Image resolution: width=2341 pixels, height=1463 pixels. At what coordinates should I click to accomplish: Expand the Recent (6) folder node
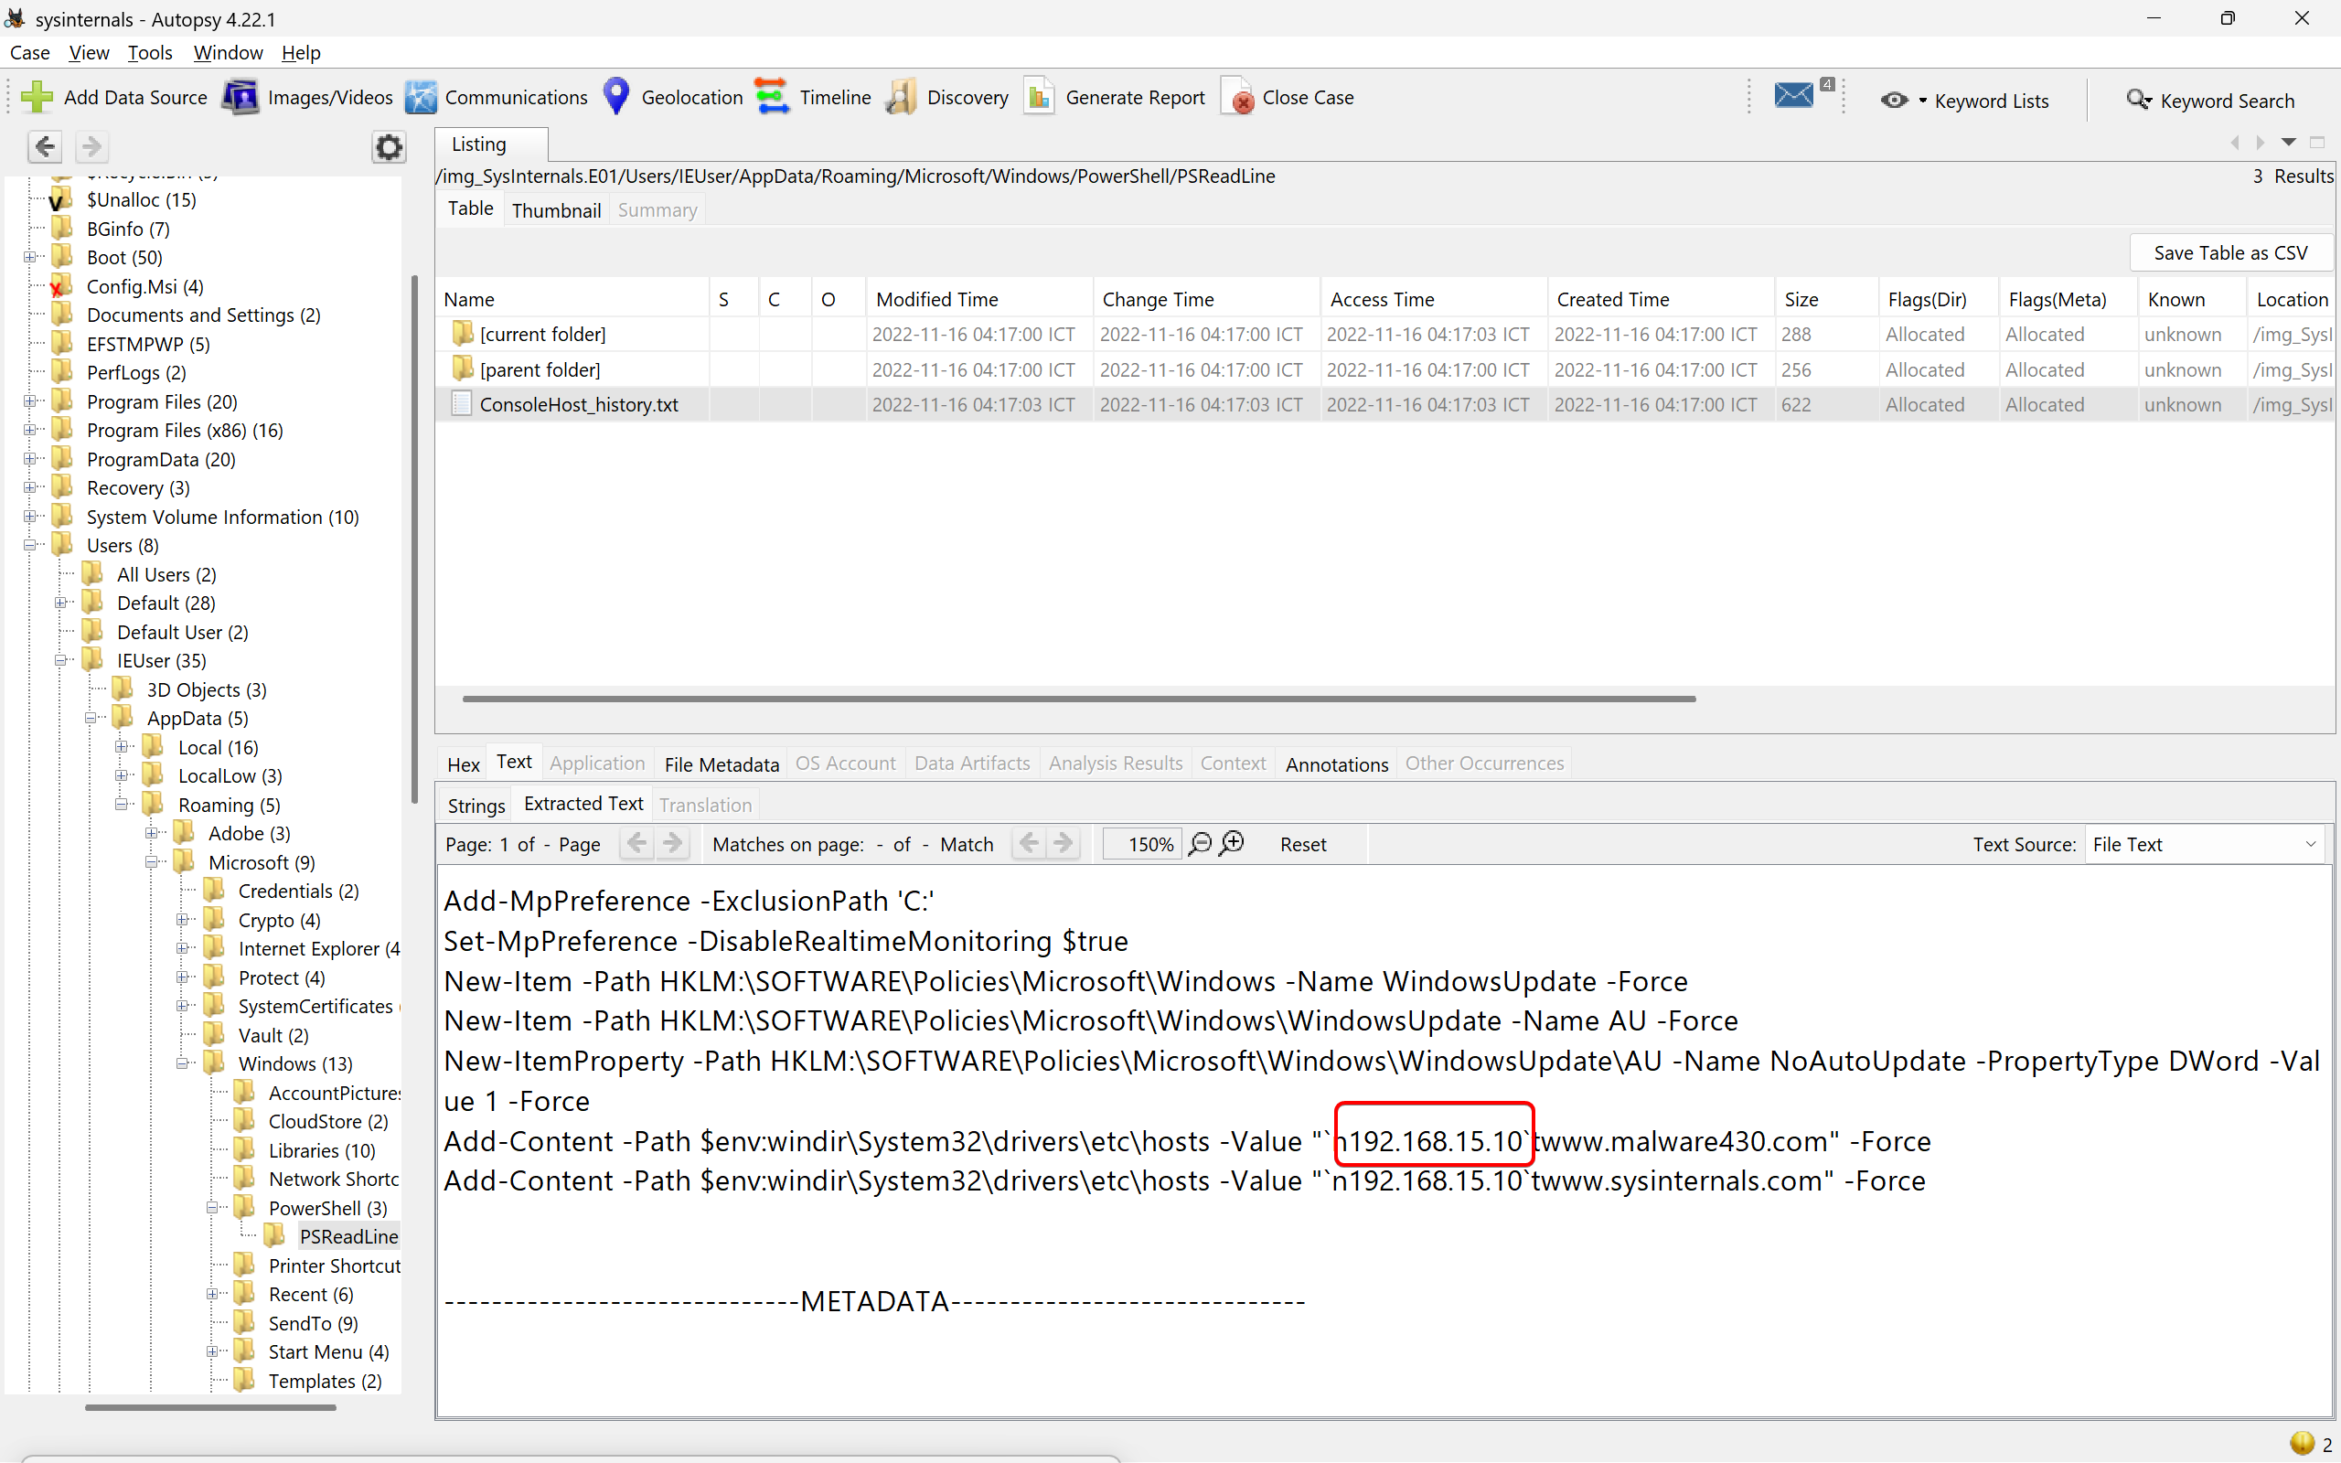click(x=212, y=1294)
